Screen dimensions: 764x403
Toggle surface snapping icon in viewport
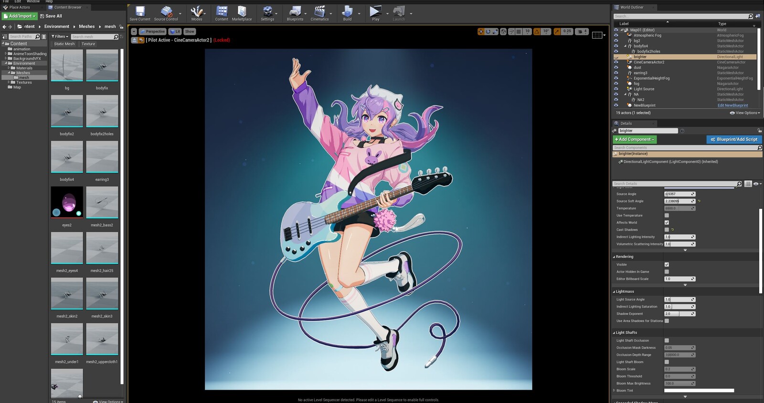(x=511, y=31)
